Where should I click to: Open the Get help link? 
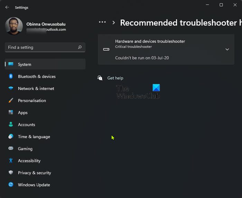coord(115,78)
